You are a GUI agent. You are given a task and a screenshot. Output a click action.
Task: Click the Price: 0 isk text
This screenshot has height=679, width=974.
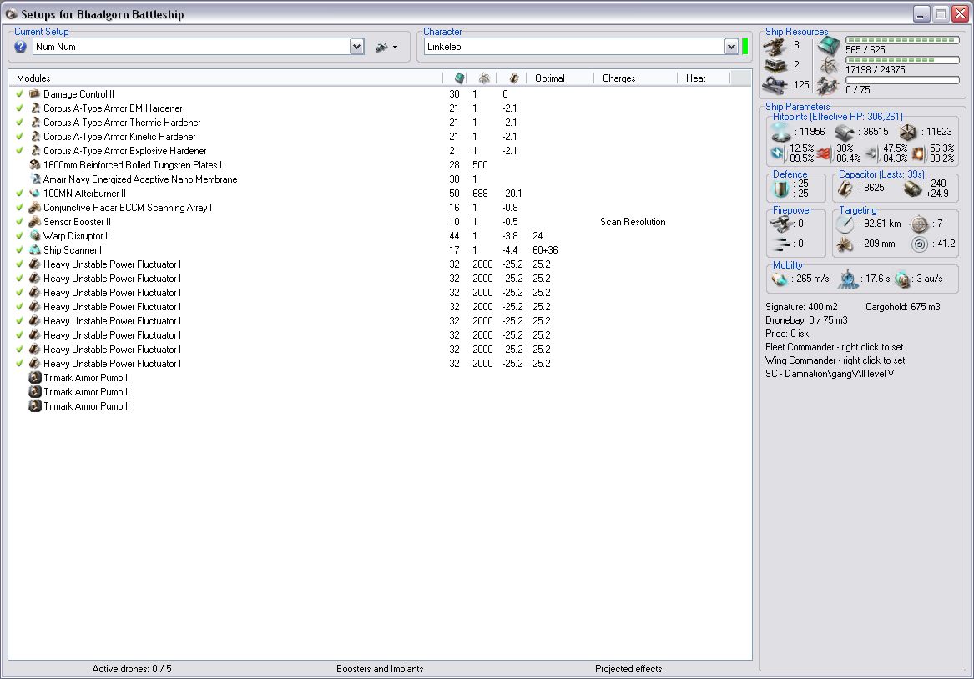(786, 334)
